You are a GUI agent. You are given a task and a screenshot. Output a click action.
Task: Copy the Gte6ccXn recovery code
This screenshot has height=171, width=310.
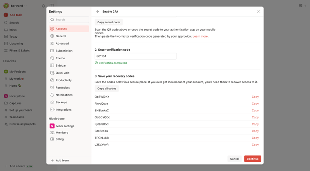click(255, 131)
